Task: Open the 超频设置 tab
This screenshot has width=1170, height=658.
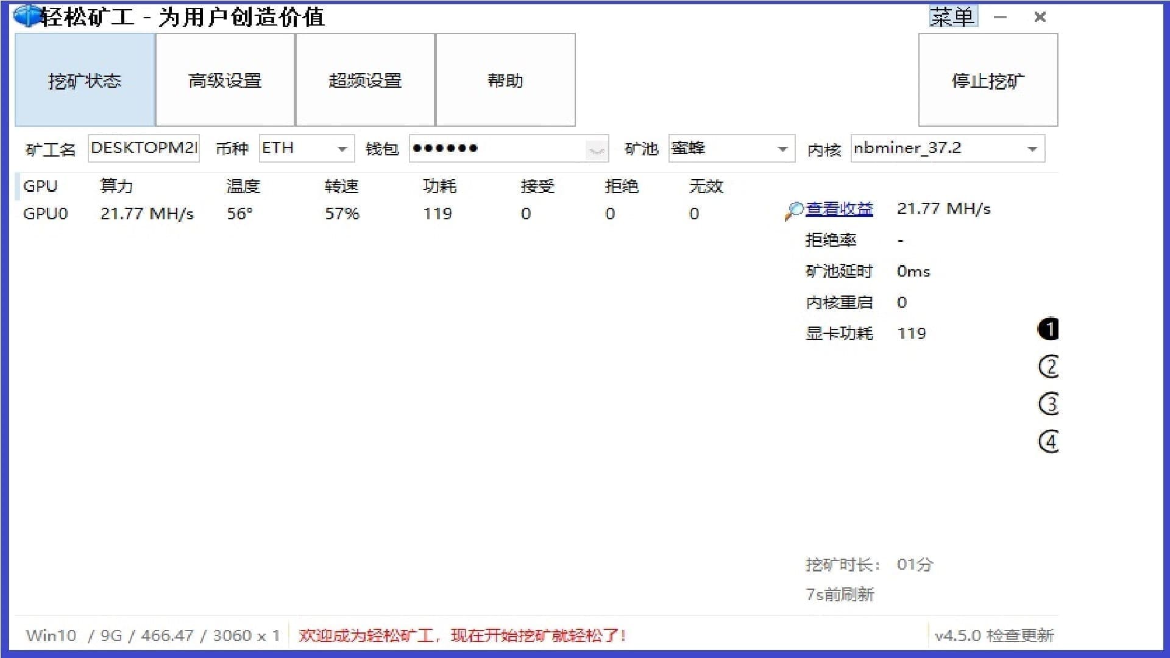Action: coord(365,80)
